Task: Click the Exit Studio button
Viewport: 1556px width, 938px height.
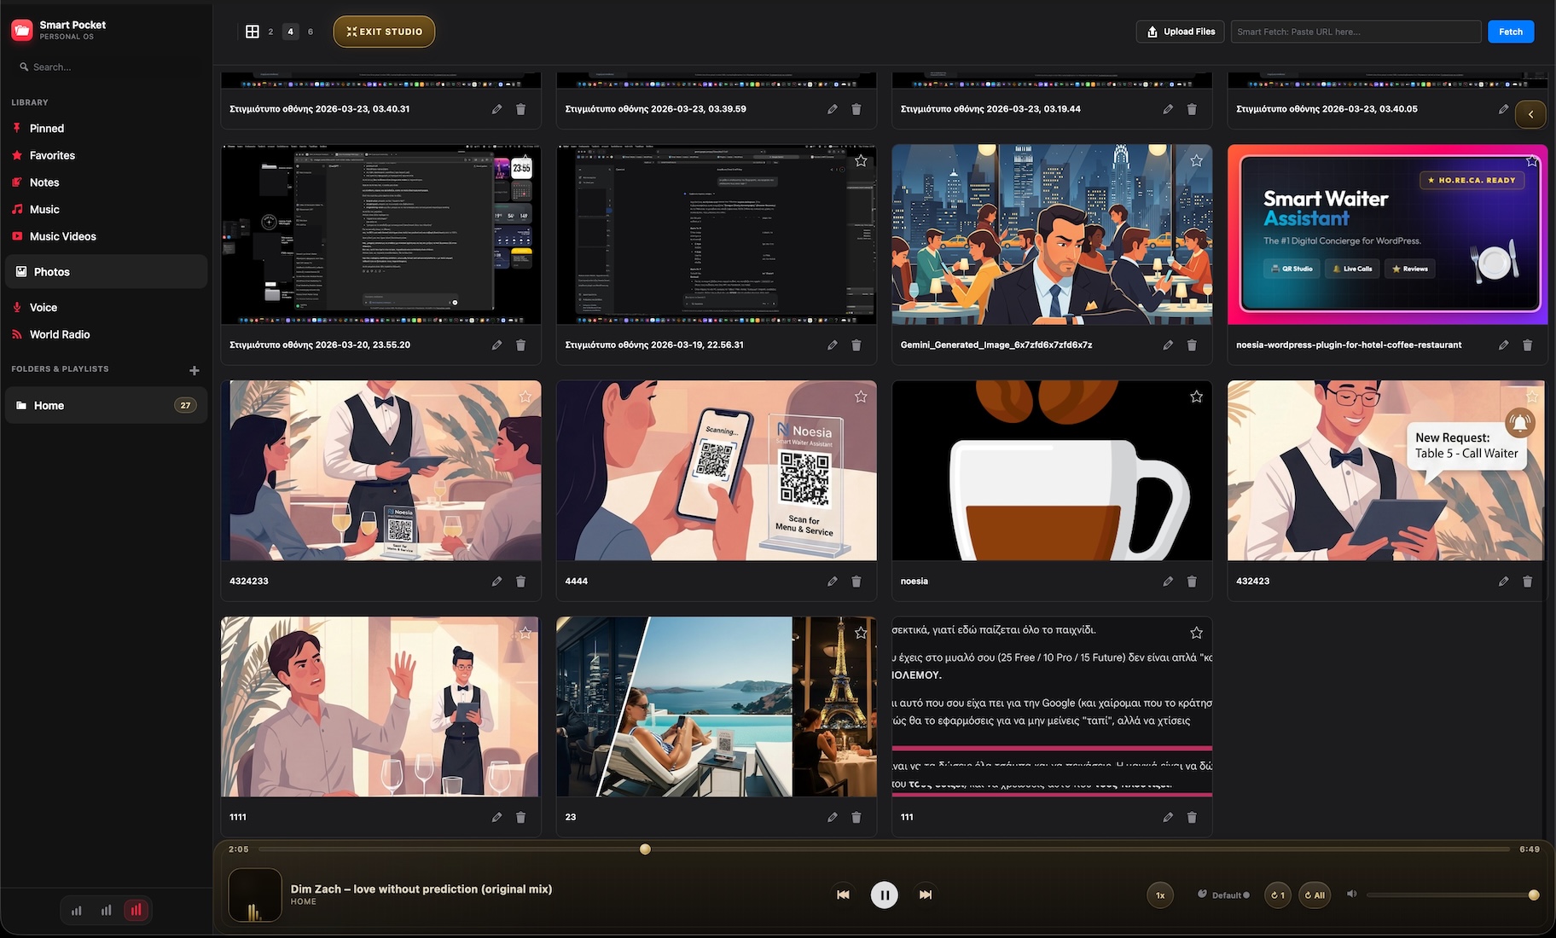Action: [384, 32]
